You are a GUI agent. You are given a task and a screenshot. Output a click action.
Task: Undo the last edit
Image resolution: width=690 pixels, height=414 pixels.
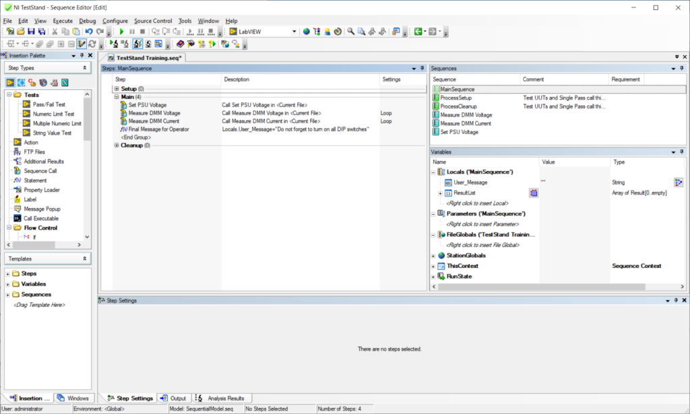pyautogui.click(x=89, y=32)
